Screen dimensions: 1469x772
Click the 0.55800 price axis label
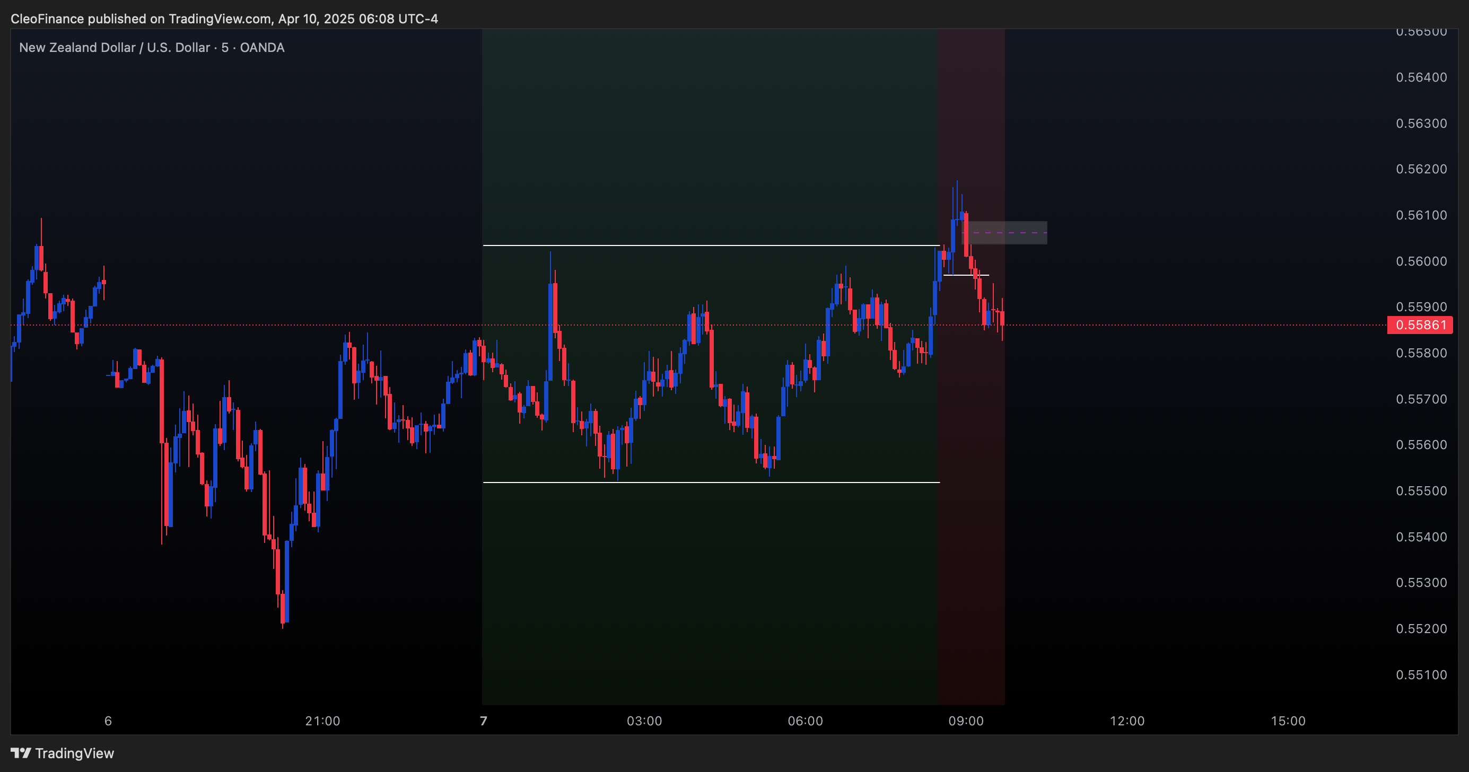click(x=1421, y=354)
